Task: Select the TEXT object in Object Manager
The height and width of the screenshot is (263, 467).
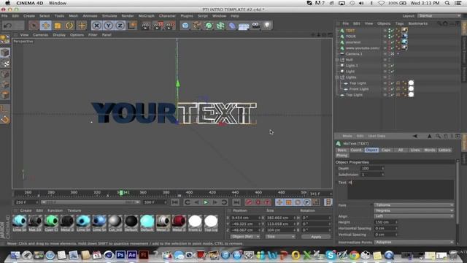Action: tap(350, 31)
